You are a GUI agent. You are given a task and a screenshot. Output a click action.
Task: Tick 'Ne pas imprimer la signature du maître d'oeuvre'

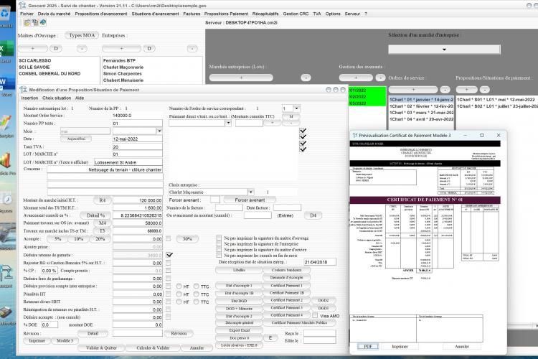point(219,249)
